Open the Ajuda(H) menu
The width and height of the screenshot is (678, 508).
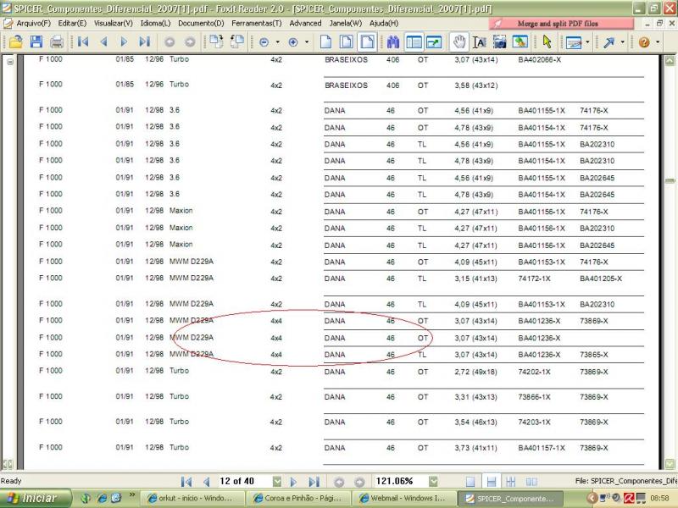(384, 24)
